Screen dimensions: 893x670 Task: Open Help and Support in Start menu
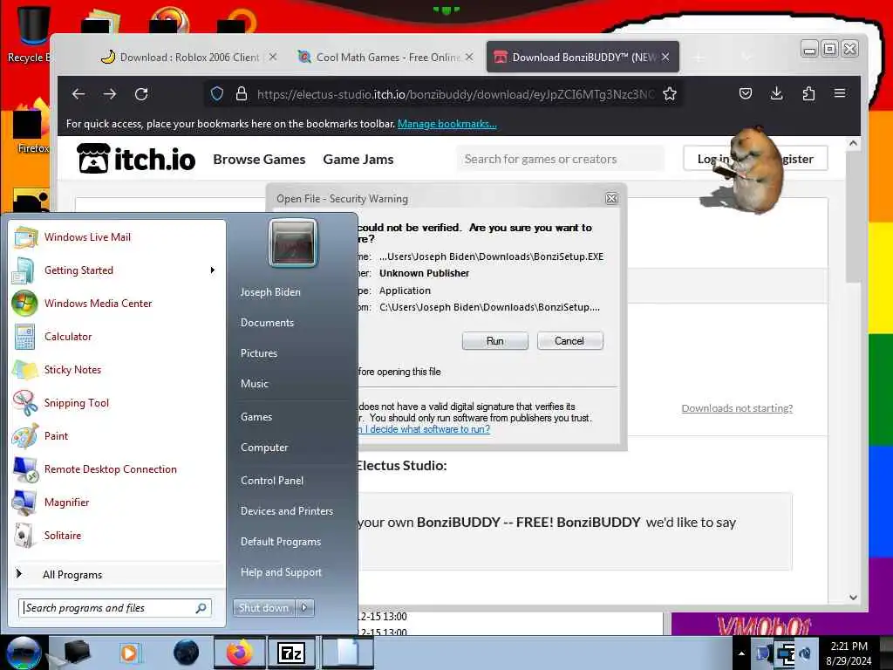pyautogui.click(x=281, y=572)
